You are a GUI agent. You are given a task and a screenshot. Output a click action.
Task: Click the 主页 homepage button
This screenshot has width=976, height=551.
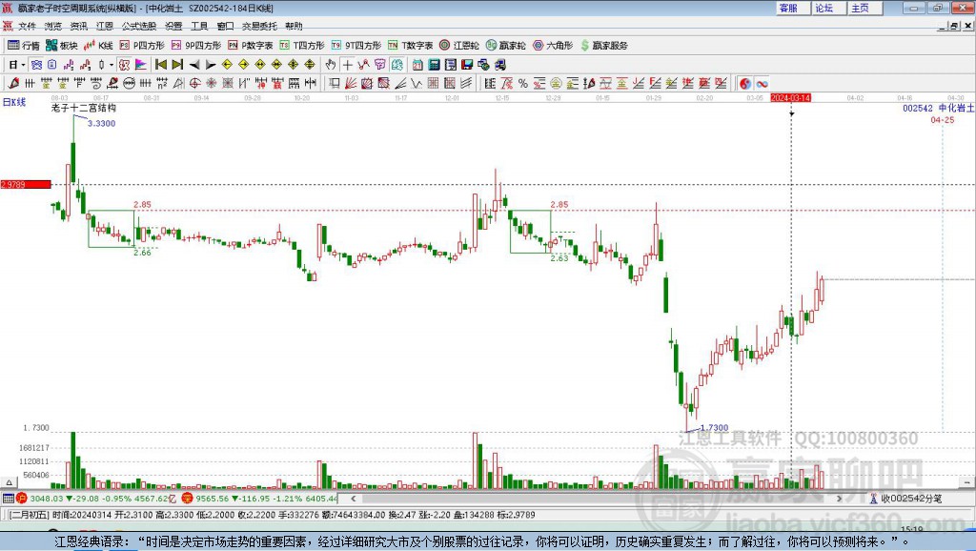click(864, 8)
